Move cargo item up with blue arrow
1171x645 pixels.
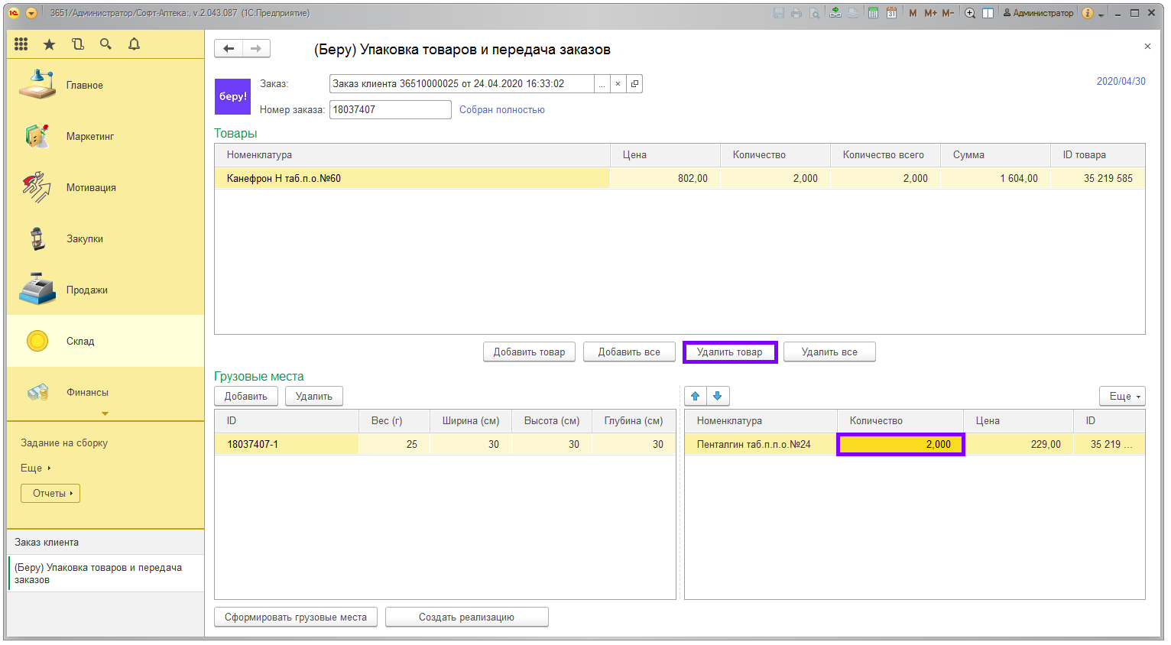696,396
